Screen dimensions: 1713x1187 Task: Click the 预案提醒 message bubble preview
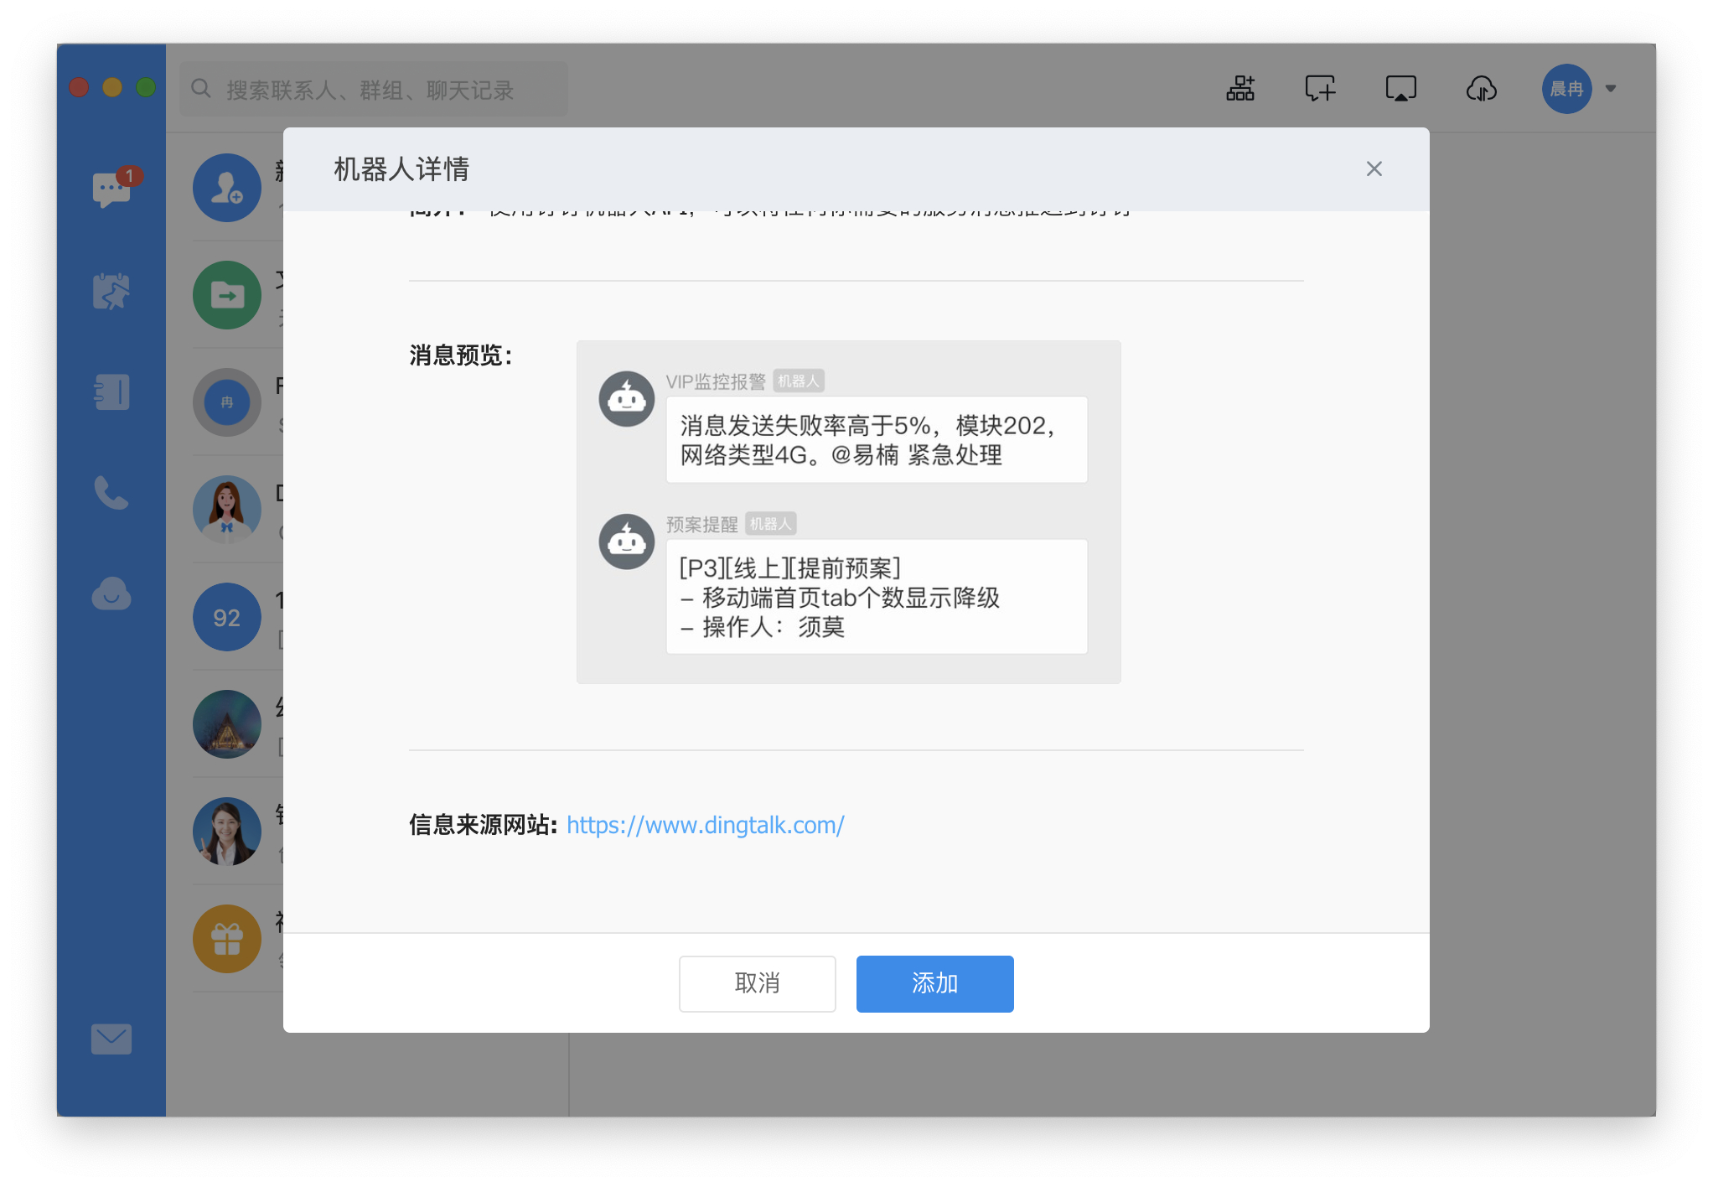[x=876, y=597]
